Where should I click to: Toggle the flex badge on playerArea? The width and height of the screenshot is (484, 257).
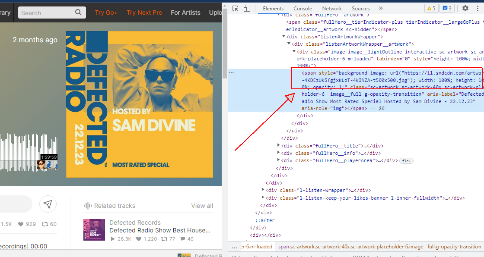406,161
